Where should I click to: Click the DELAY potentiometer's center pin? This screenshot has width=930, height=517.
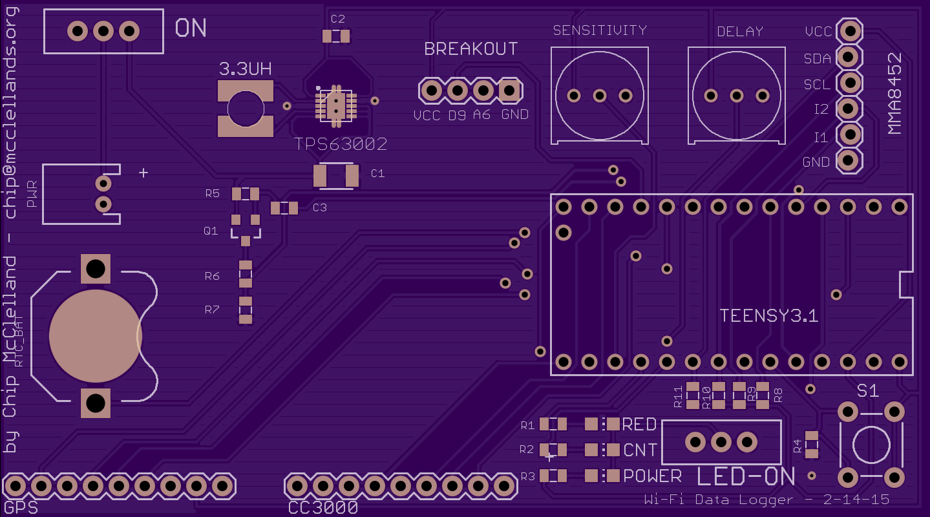tap(737, 96)
